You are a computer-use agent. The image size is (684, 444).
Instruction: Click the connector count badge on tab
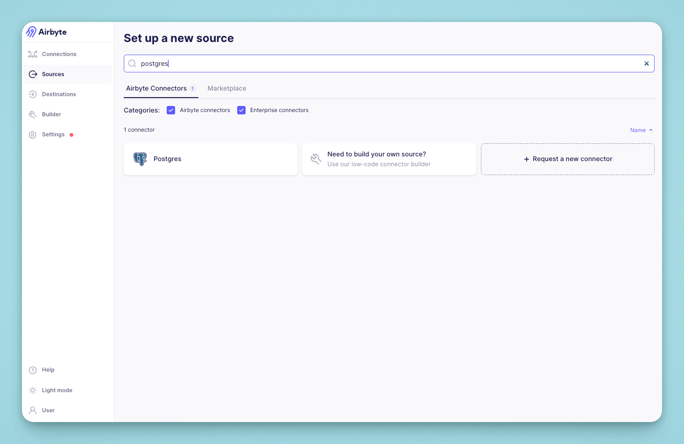click(x=192, y=89)
